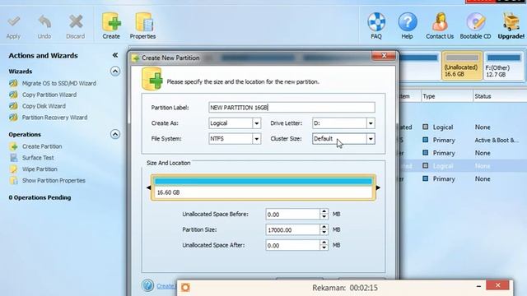The width and height of the screenshot is (527, 296).
Task: Click the dialog help icon at bottom left
Action: 147,285
